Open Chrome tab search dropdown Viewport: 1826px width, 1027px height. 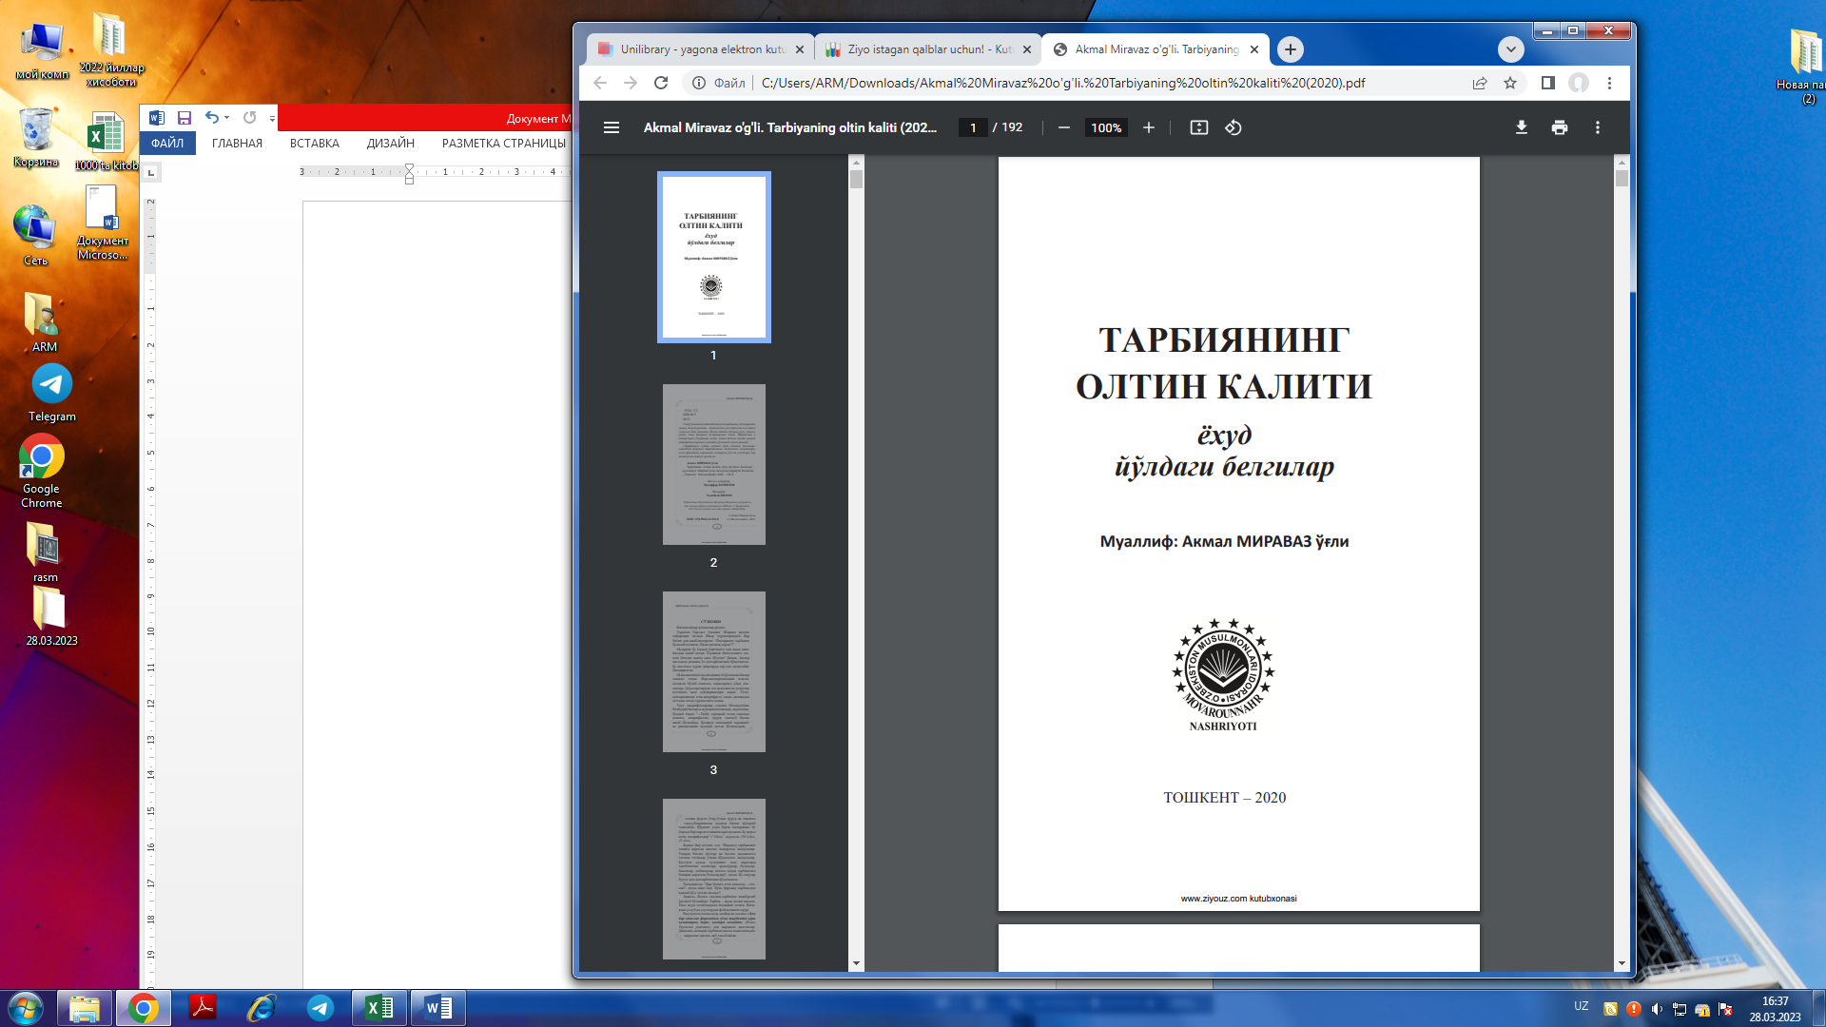1510,49
